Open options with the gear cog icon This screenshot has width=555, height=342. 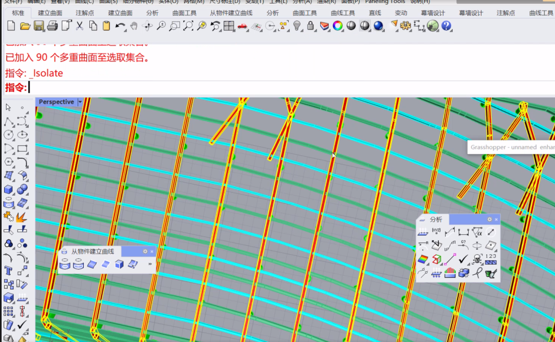405,26
